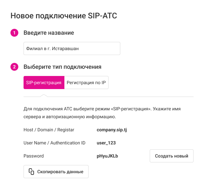Click the SIP-регистрация mode description text
This screenshot has height=186, width=204.
pyautogui.click(x=102, y=112)
